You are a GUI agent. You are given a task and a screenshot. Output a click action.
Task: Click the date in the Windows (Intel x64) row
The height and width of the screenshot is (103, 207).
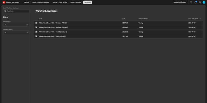pos(192,27)
